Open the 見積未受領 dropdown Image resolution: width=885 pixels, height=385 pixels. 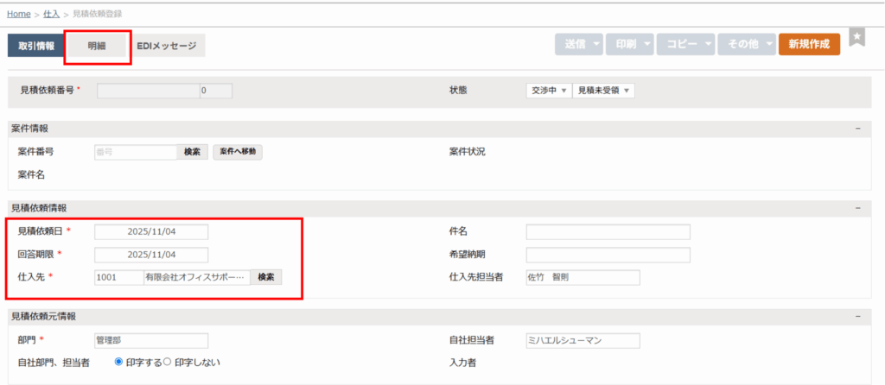click(x=604, y=91)
